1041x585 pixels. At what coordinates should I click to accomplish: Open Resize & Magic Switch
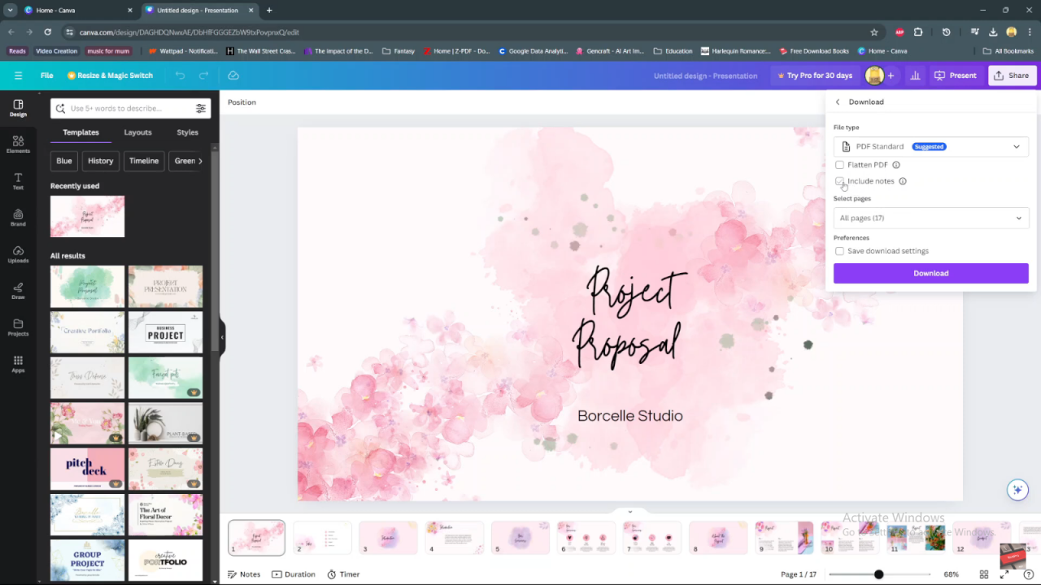pyautogui.click(x=110, y=76)
